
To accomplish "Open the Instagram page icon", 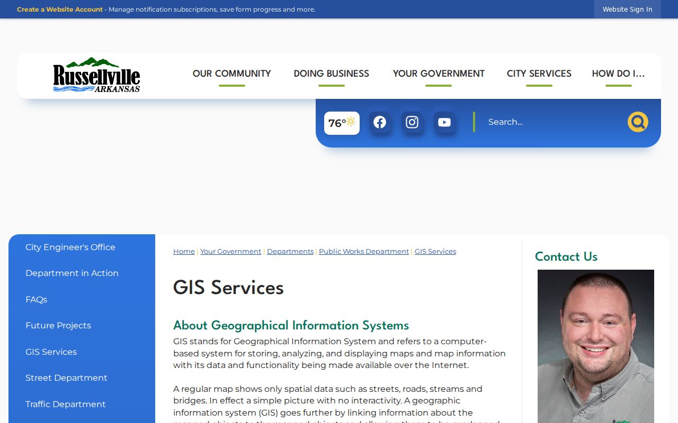I will (x=412, y=122).
